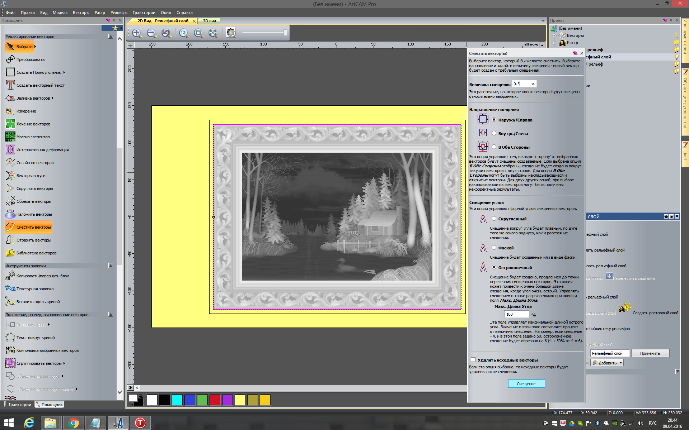Image resolution: width=689 pixels, height=430 pixels.
Task: Open the Рельефы menu
Action: point(118,13)
